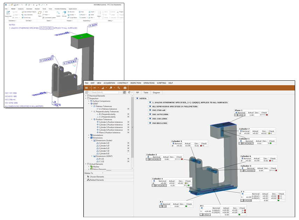
Task: Click the Find (Ctrl+F) search field
Action: (105, 93)
